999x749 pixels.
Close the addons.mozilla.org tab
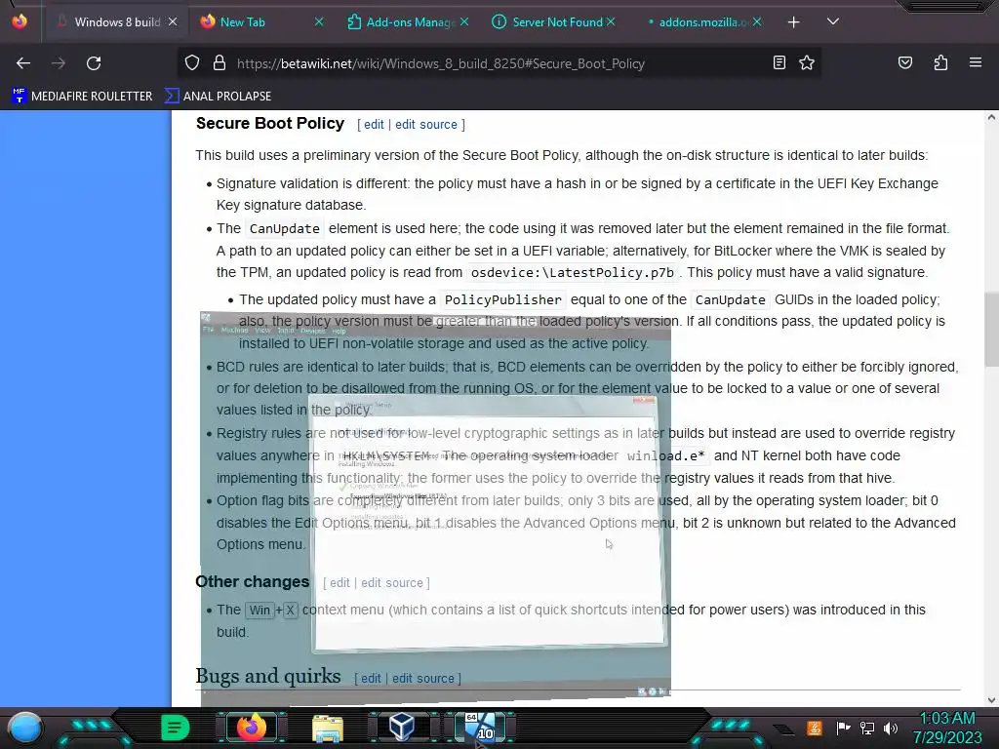coord(757,21)
